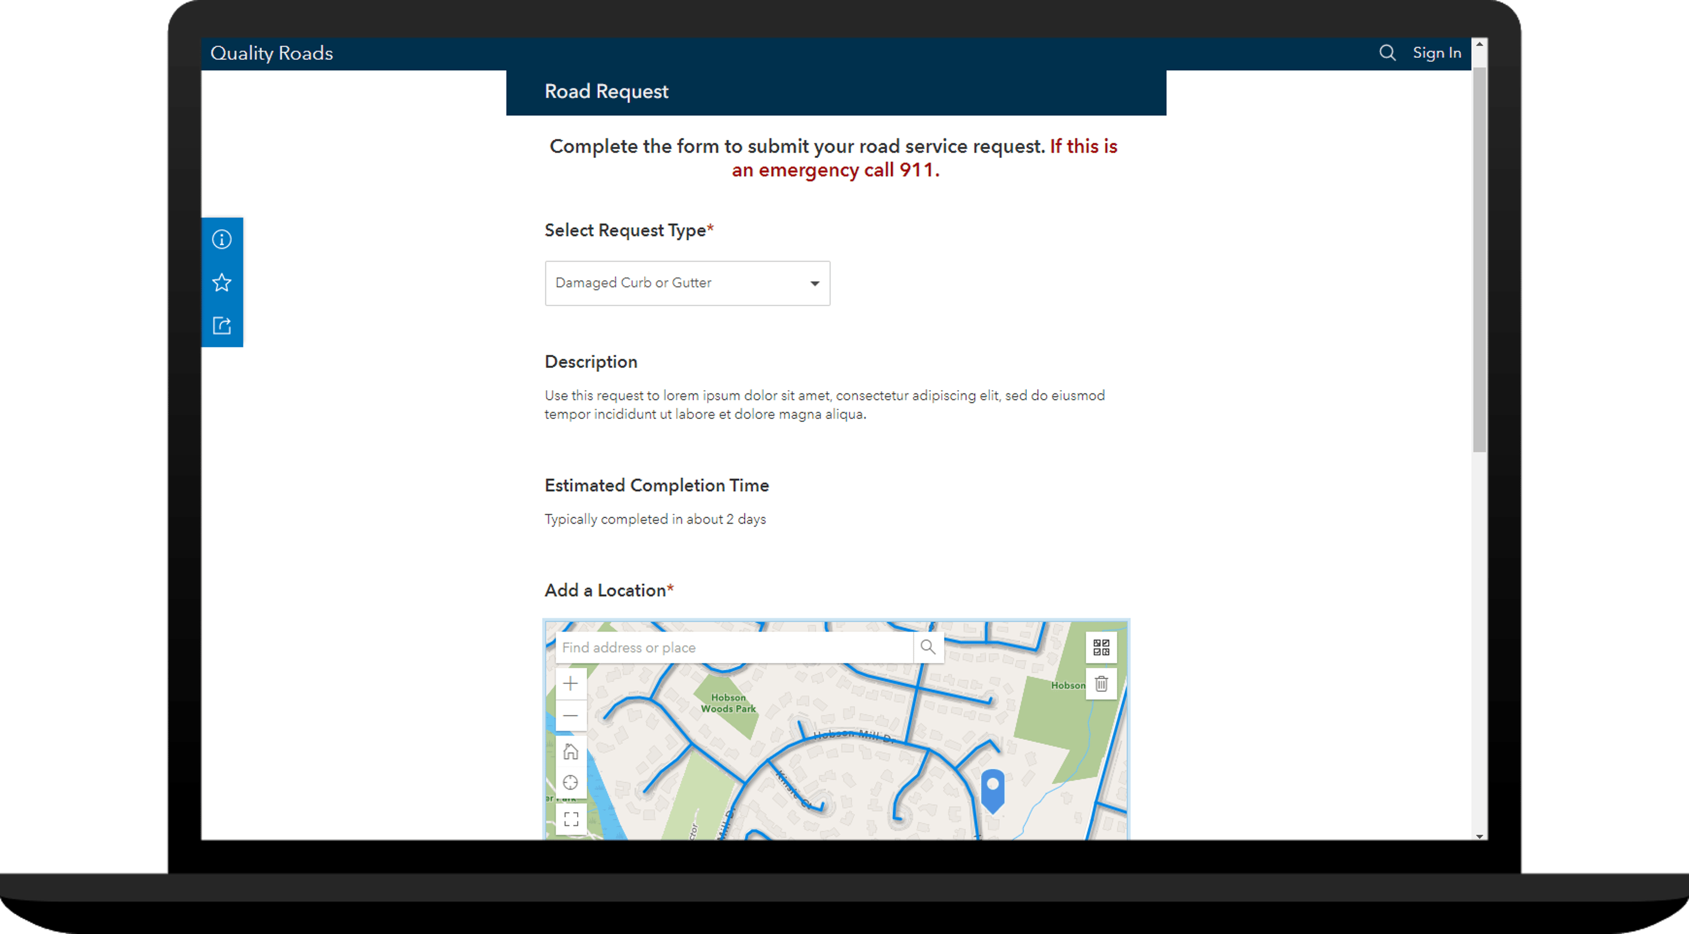The image size is (1689, 934).
Task: Click the Find address or place field
Action: point(721,647)
